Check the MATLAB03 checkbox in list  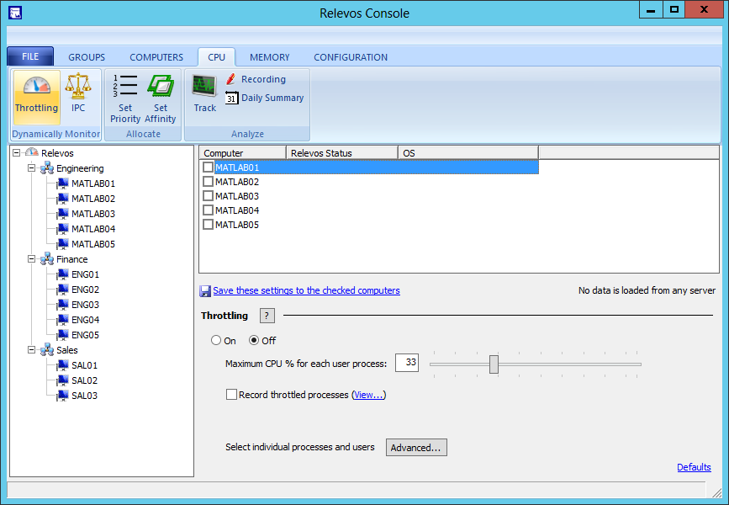click(x=209, y=196)
